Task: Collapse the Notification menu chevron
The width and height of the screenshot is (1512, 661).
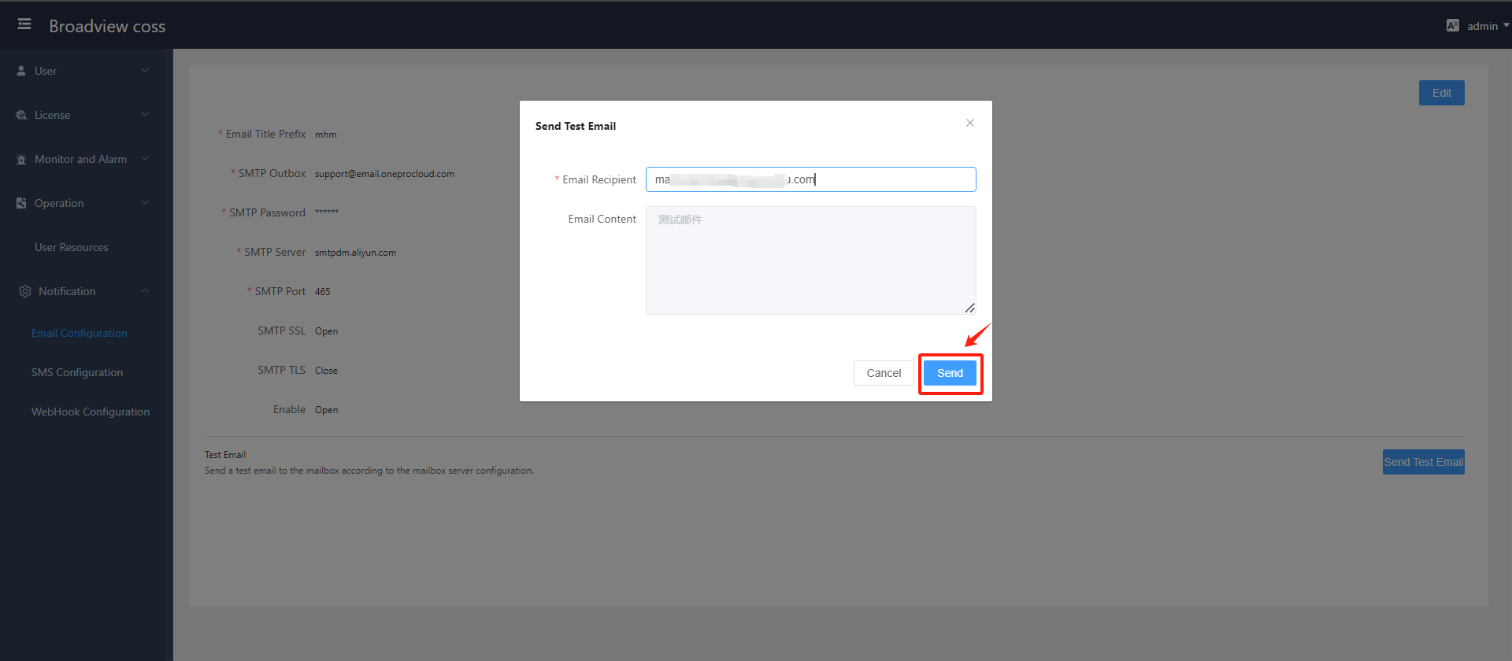Action: point(145,290)
